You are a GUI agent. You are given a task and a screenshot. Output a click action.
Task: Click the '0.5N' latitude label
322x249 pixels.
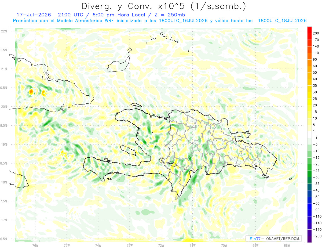click(x=4, y=88)
